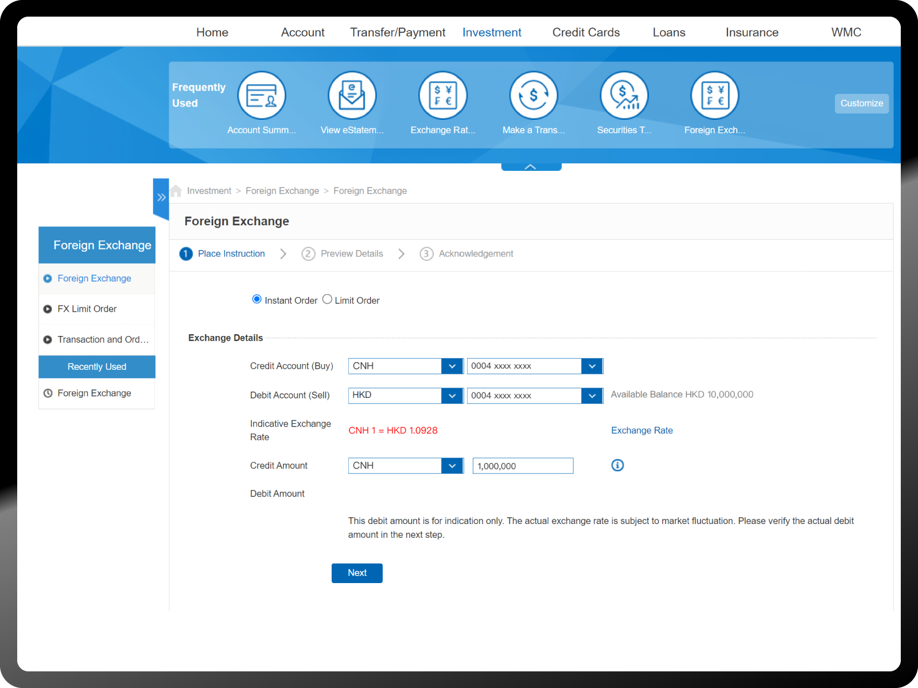
Task: Click the Place Instruction step label
Action: point(231,253)
